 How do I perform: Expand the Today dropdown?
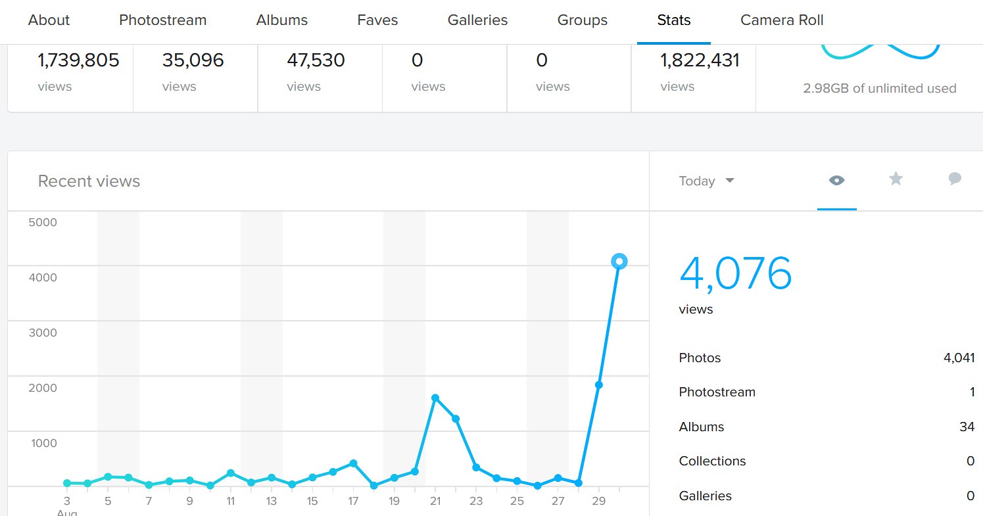coord(706,181)
